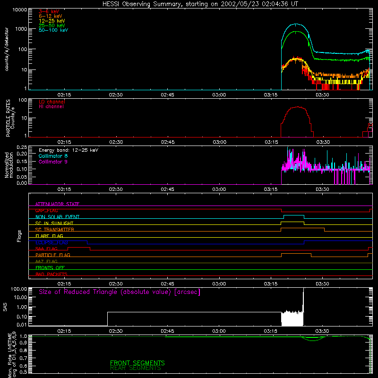
Task: Click '03:00' time label under particle rates panel
Action: (219, 142)
